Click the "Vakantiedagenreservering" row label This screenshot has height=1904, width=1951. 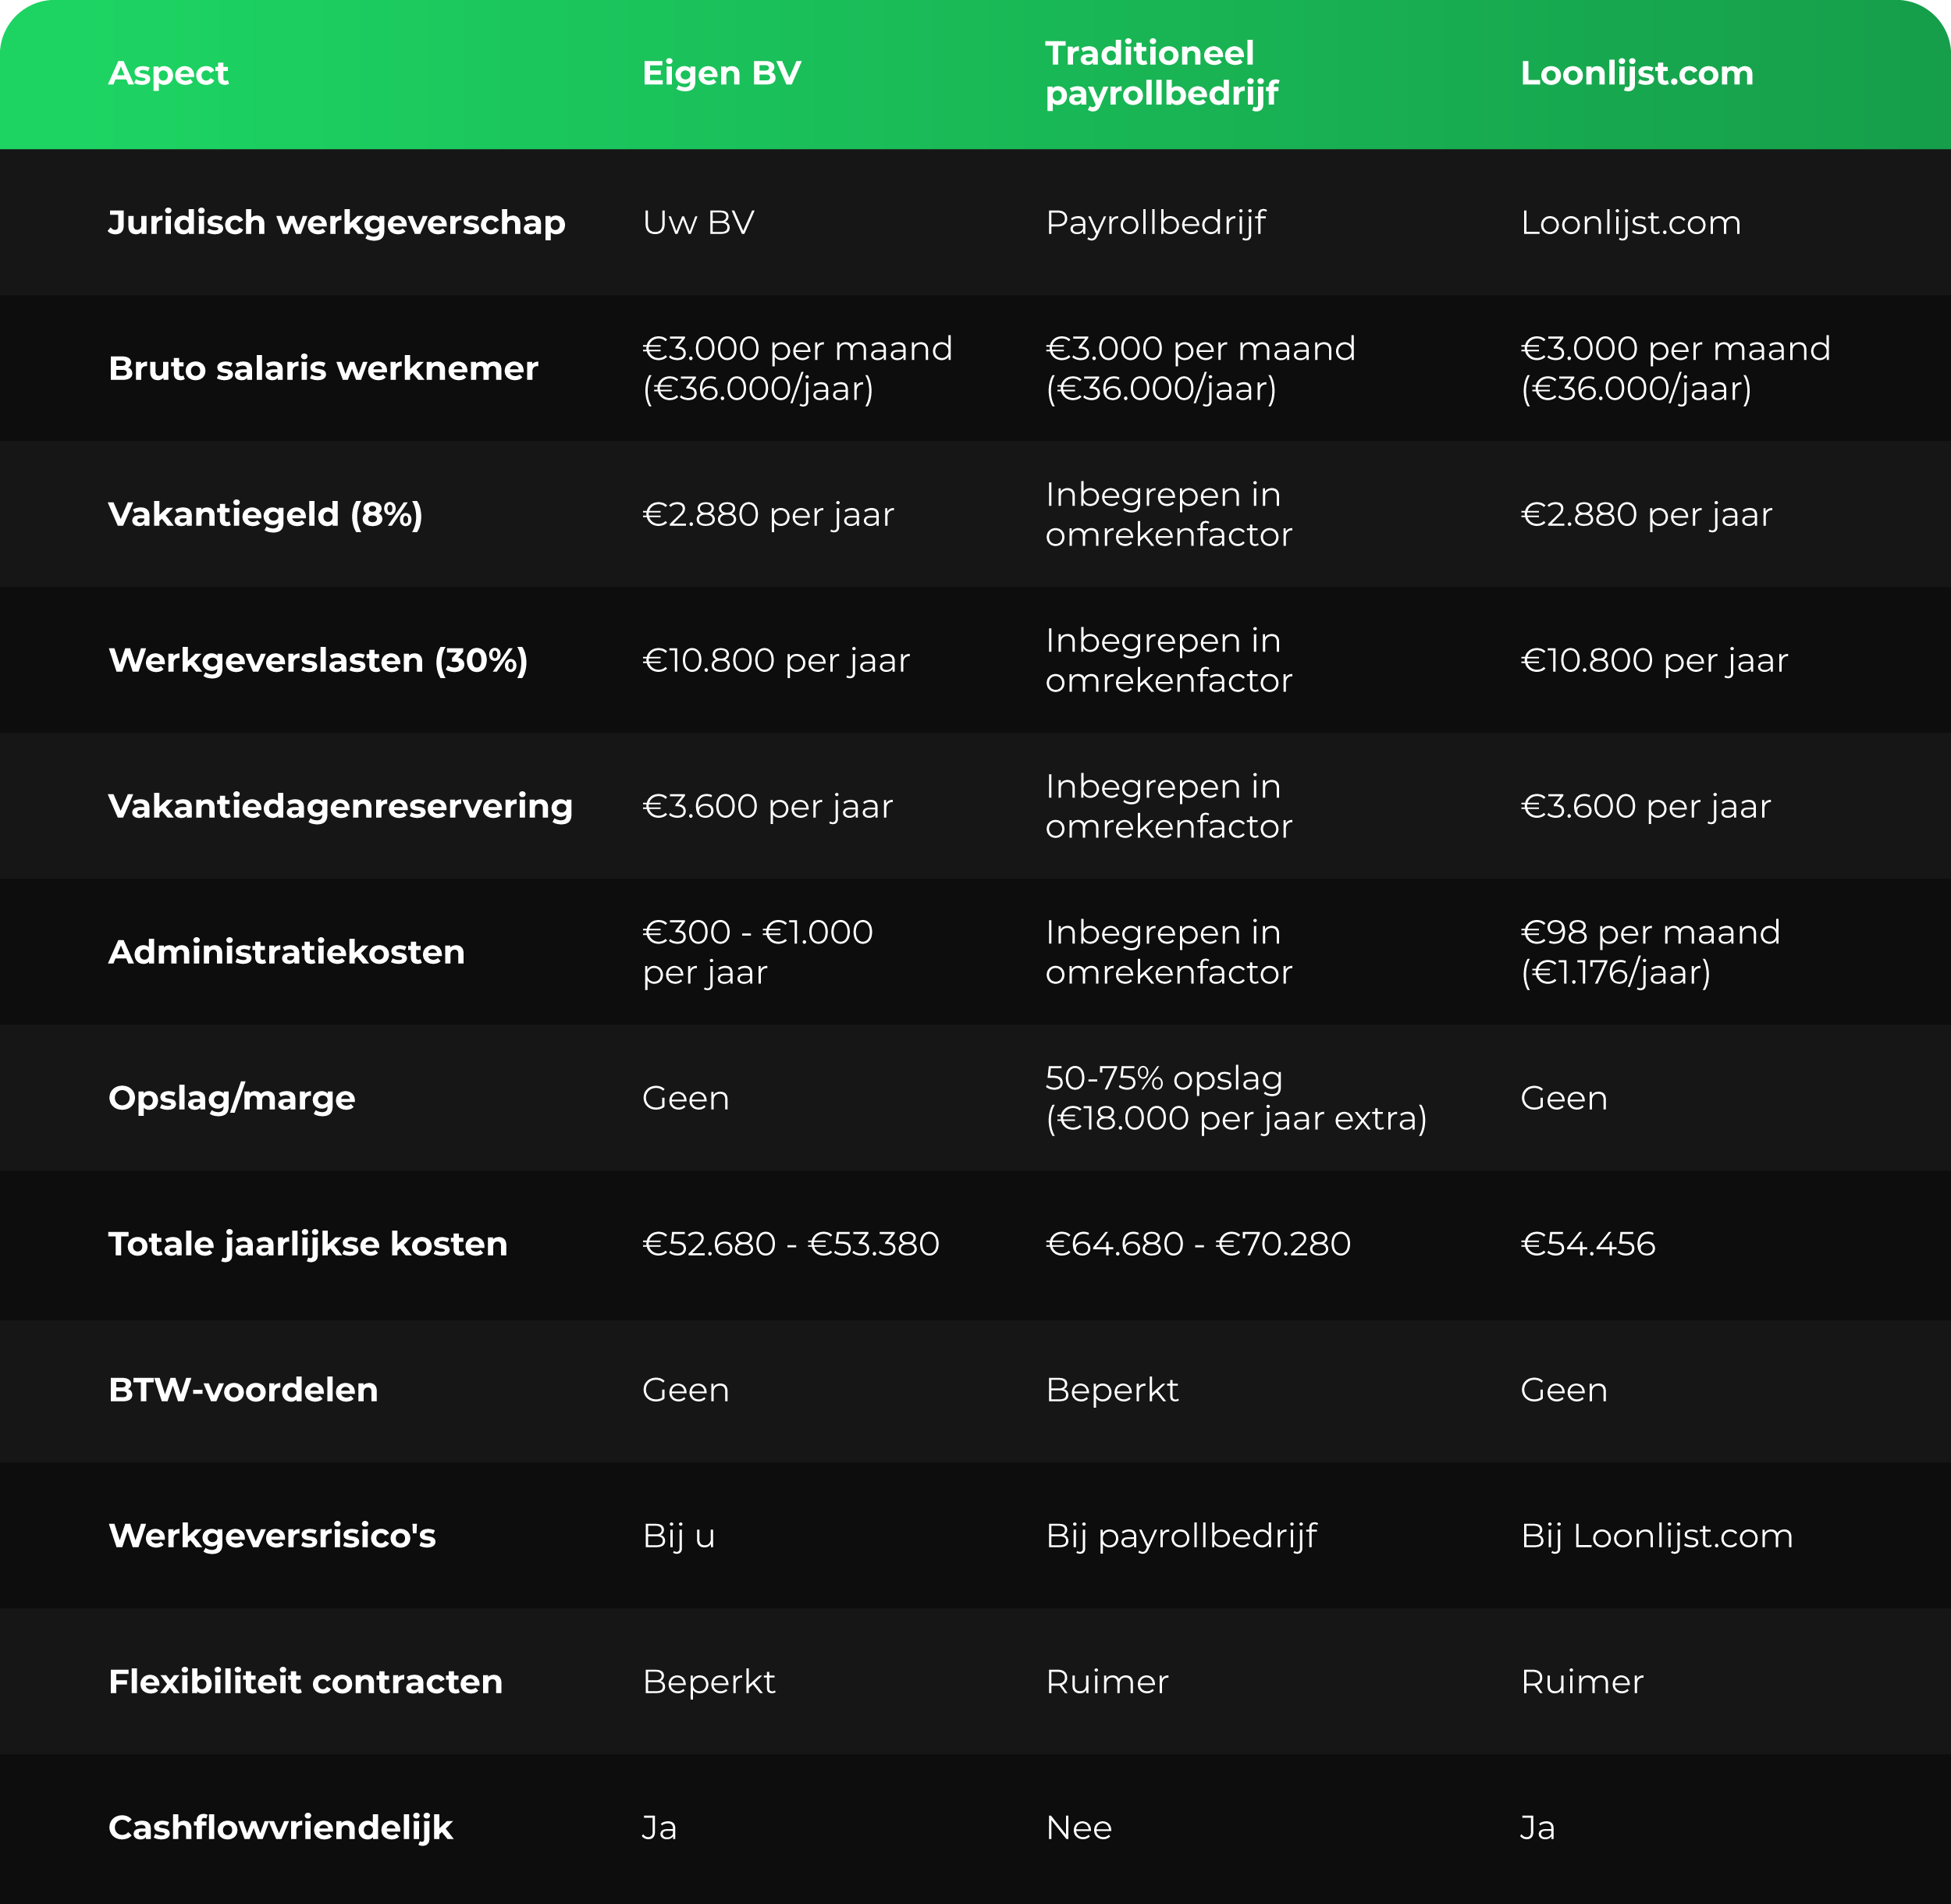pyautogui.click(x=340, y=806)
